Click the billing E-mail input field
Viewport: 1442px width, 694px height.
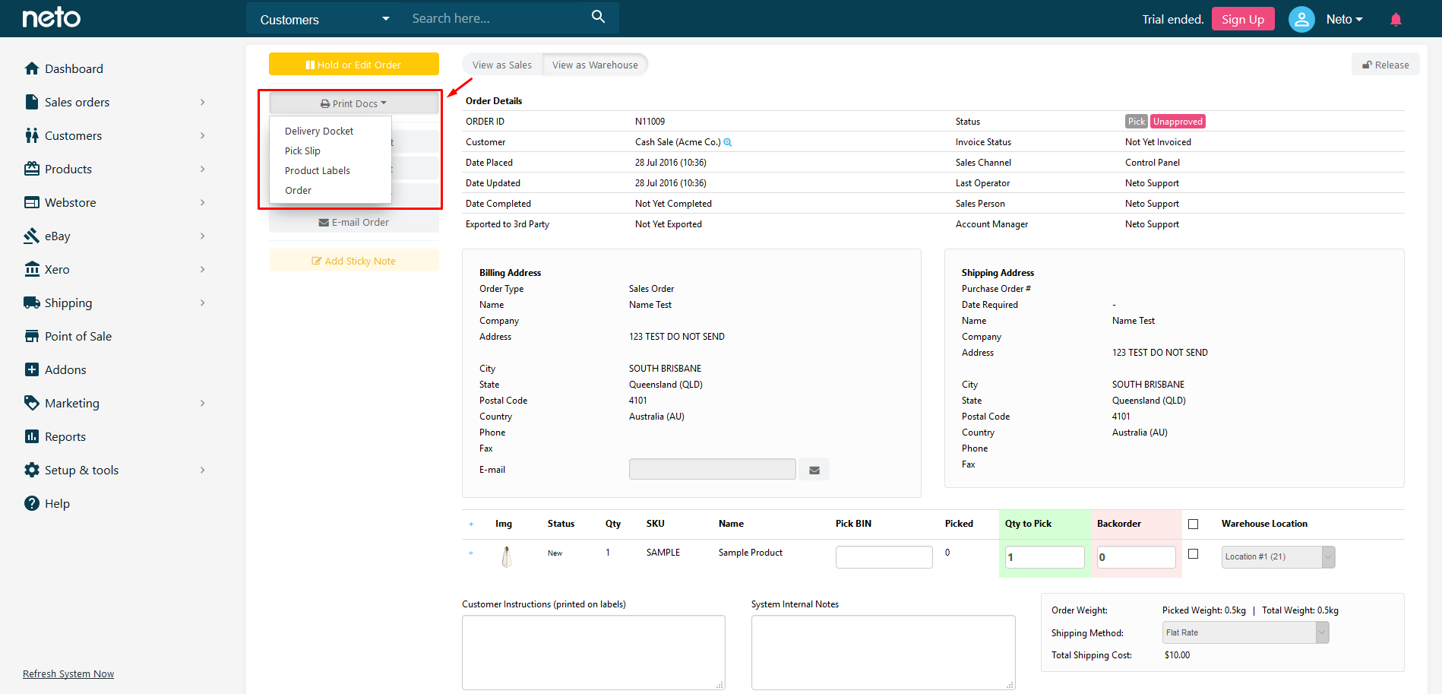pos(713,469)
